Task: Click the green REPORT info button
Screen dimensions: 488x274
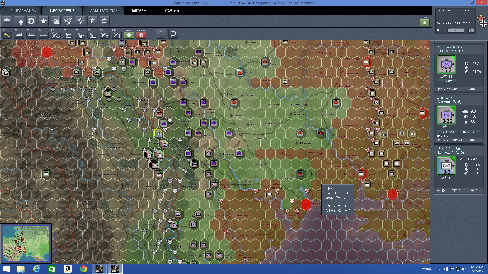Action: point(129,35)
